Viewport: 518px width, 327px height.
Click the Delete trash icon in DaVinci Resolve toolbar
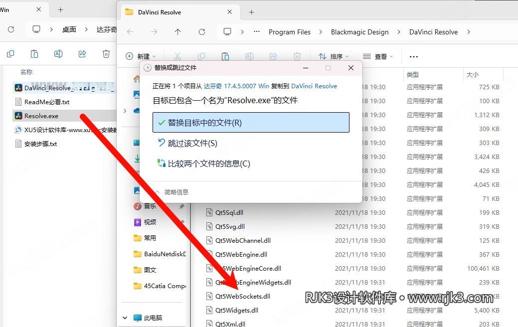[297, 56]
